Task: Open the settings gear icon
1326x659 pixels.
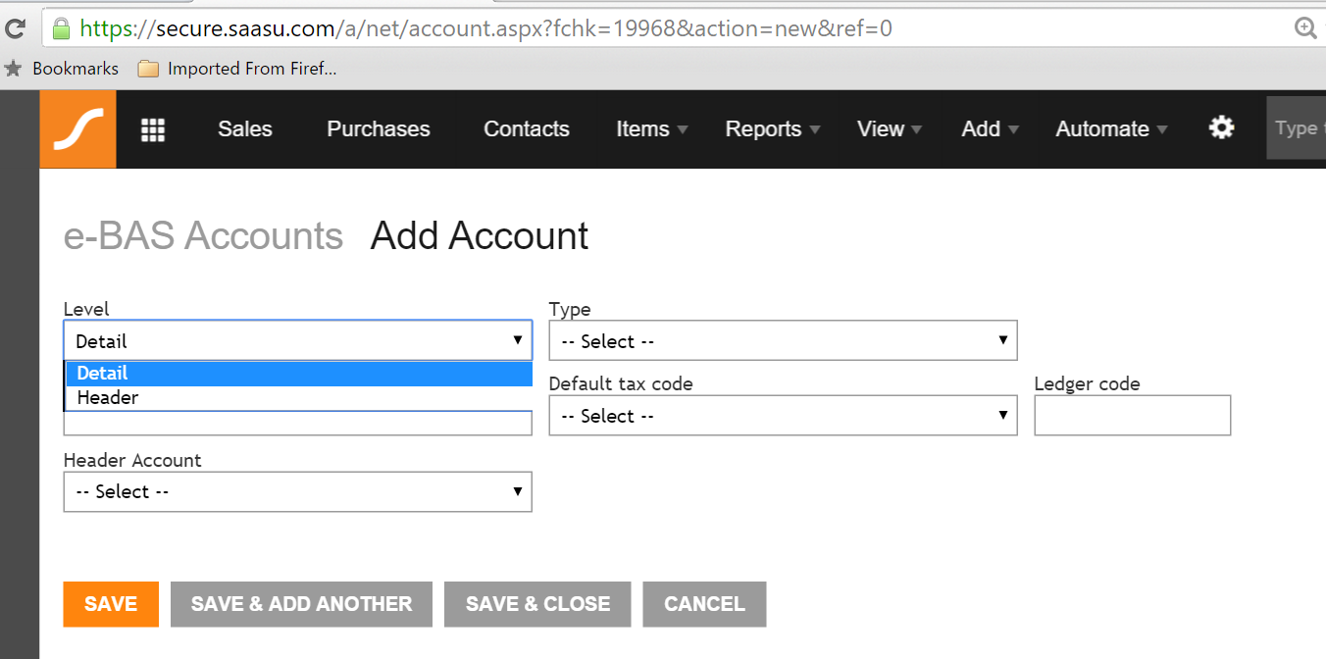Action: [1221, 127]
